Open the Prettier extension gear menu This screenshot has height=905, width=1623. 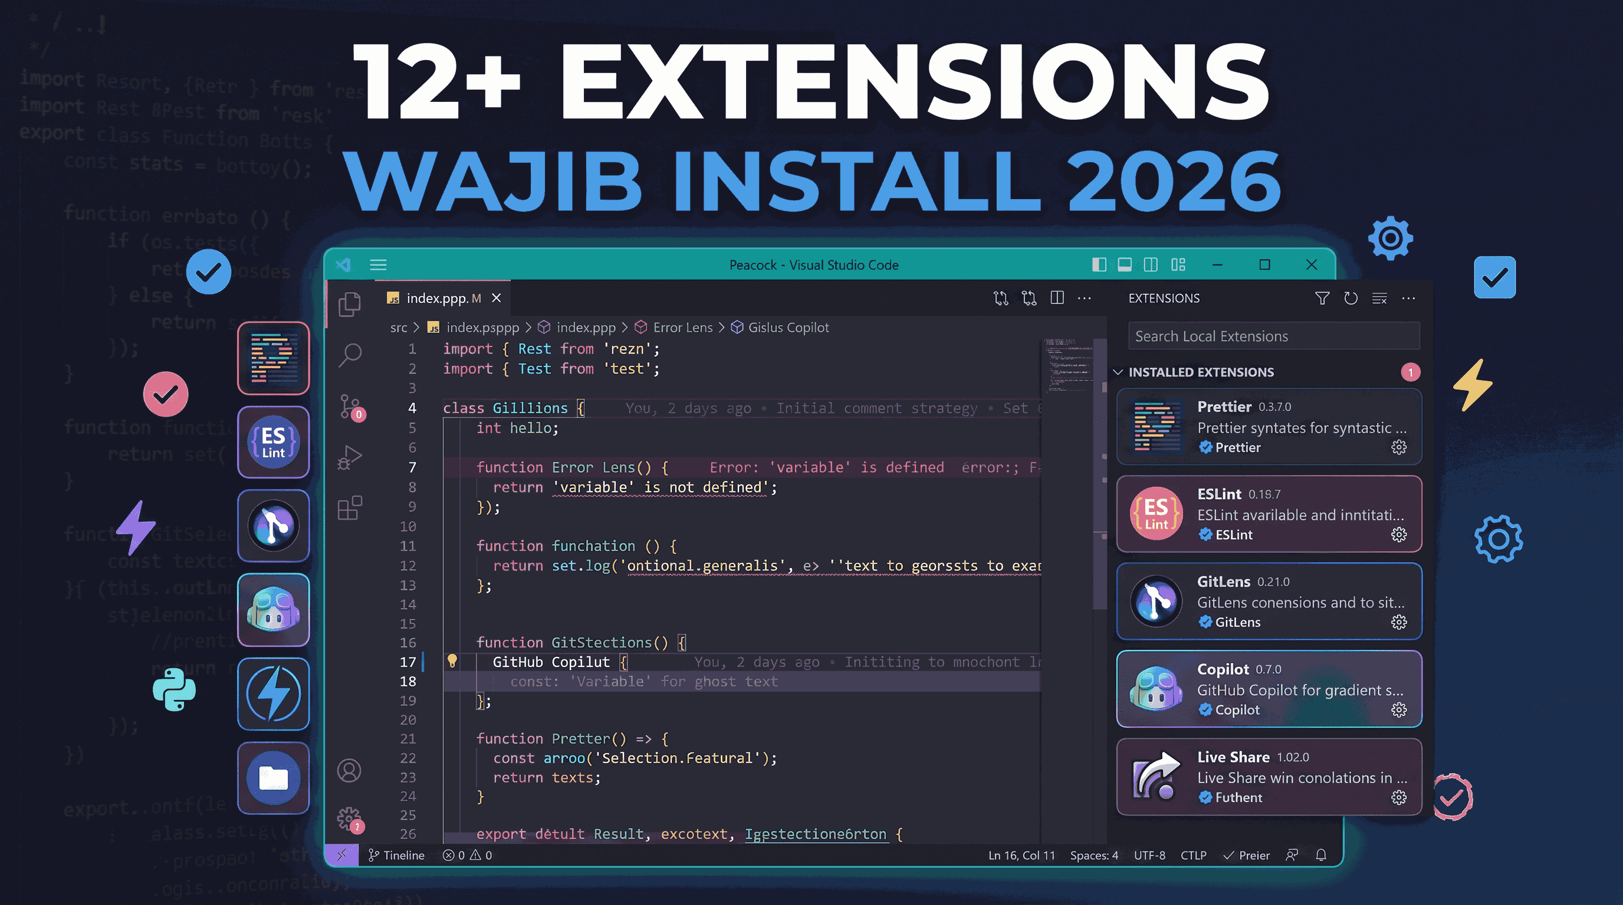(x=1399, y=447)
